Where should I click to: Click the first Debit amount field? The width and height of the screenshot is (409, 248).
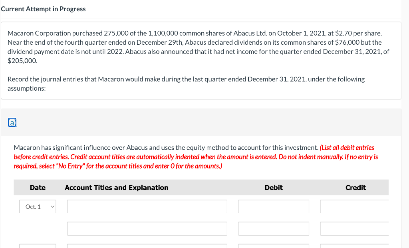tap(273, 206)
